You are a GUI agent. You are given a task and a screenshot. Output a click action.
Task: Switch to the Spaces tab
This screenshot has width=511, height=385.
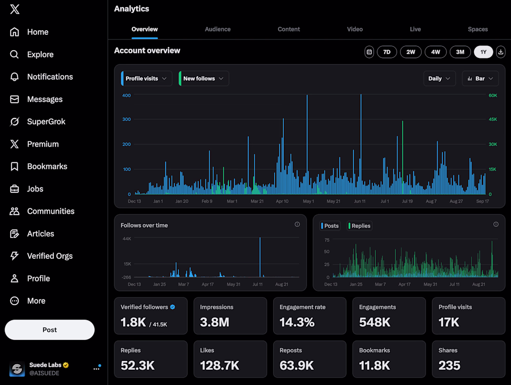click(x=478, y=29)
